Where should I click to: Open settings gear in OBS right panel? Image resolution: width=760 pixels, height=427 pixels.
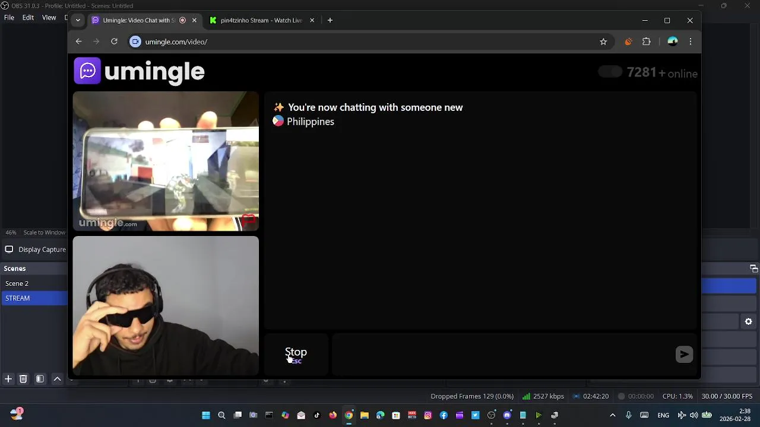pyautogui.click(x=748, y=321)
